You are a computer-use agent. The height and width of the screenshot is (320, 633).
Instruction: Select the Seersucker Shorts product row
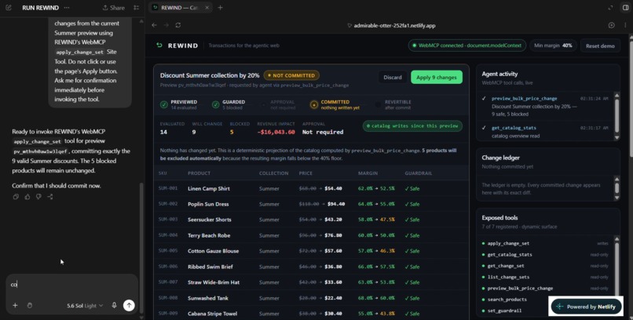311,220
